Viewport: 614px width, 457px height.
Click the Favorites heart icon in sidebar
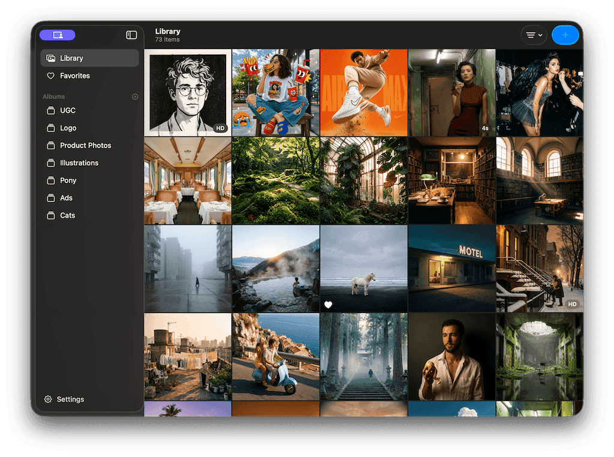[50, 76]
